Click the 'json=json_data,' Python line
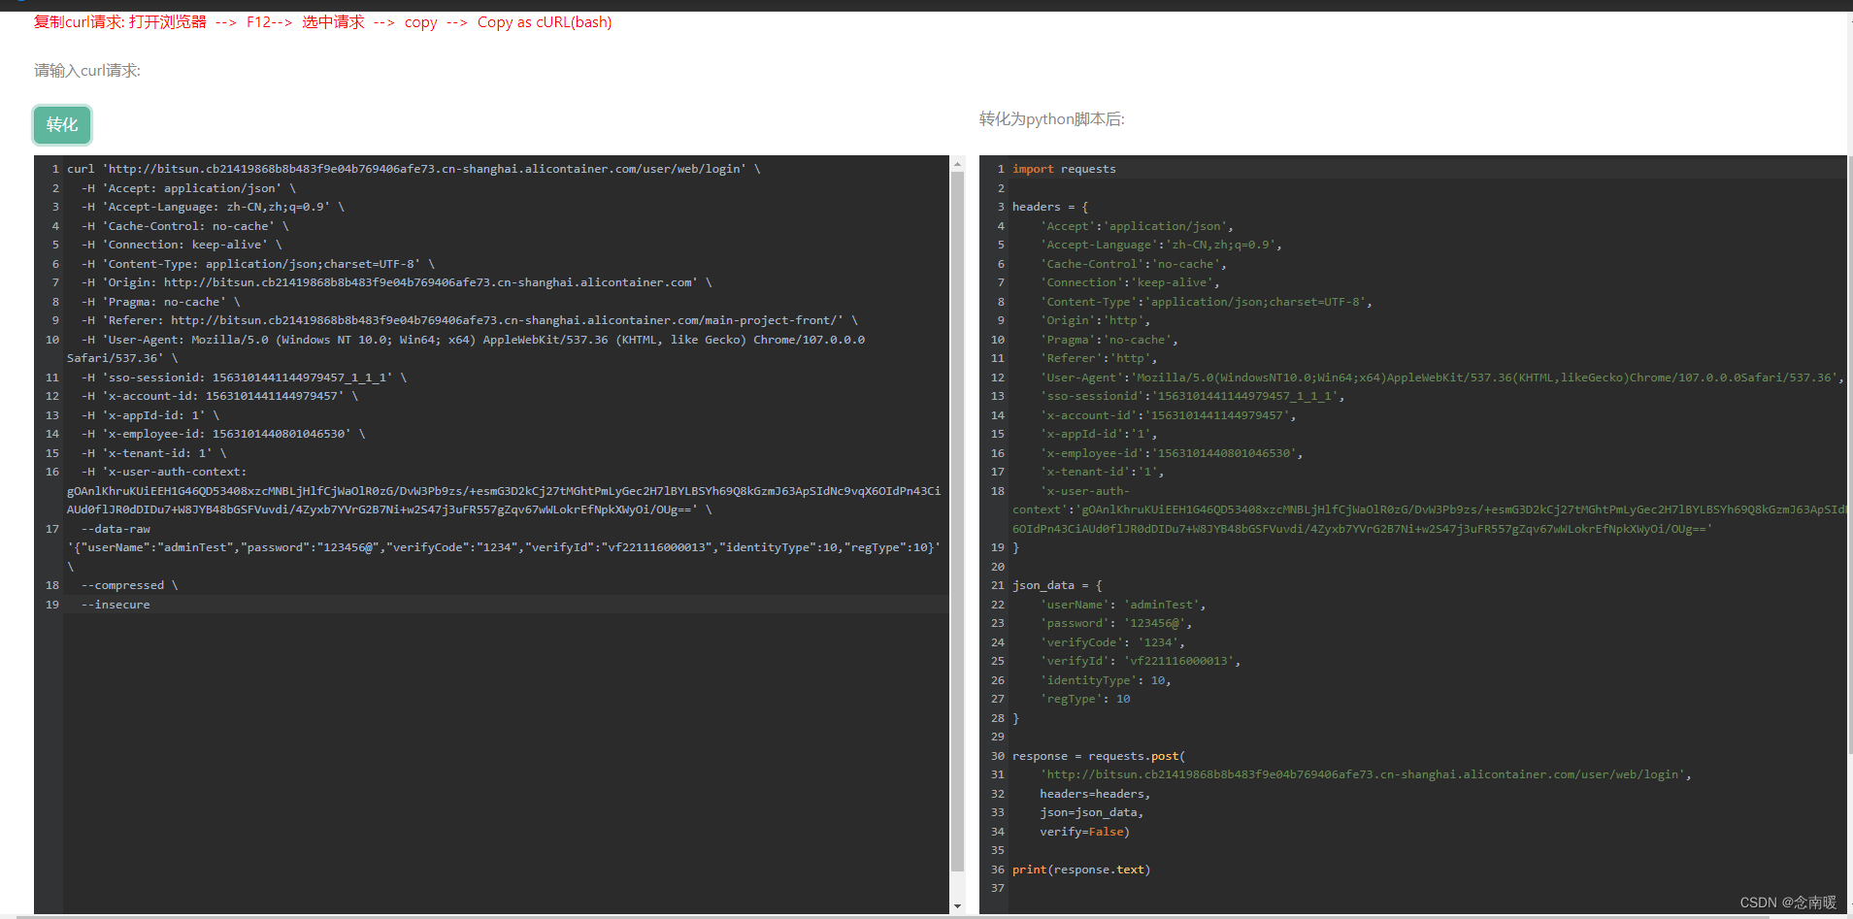 pyautogui.click(x=1091, y=812)
